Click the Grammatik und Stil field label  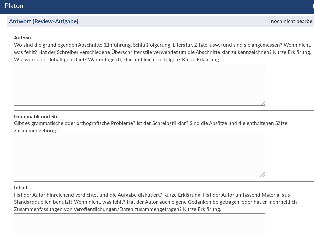36,117
